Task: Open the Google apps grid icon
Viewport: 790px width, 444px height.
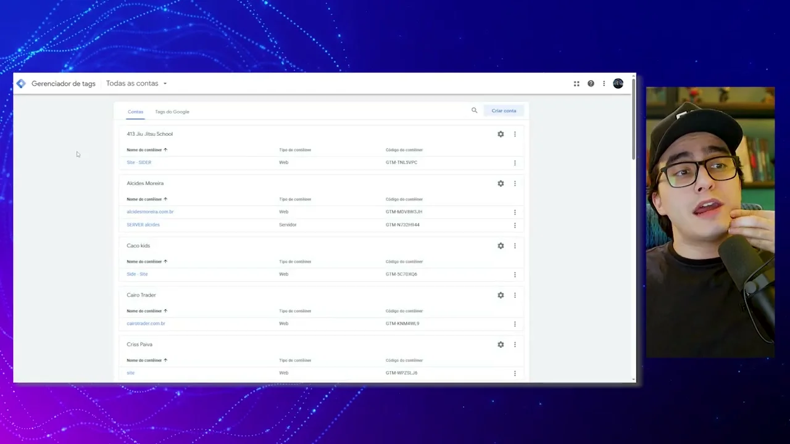Action: (576, 84)
